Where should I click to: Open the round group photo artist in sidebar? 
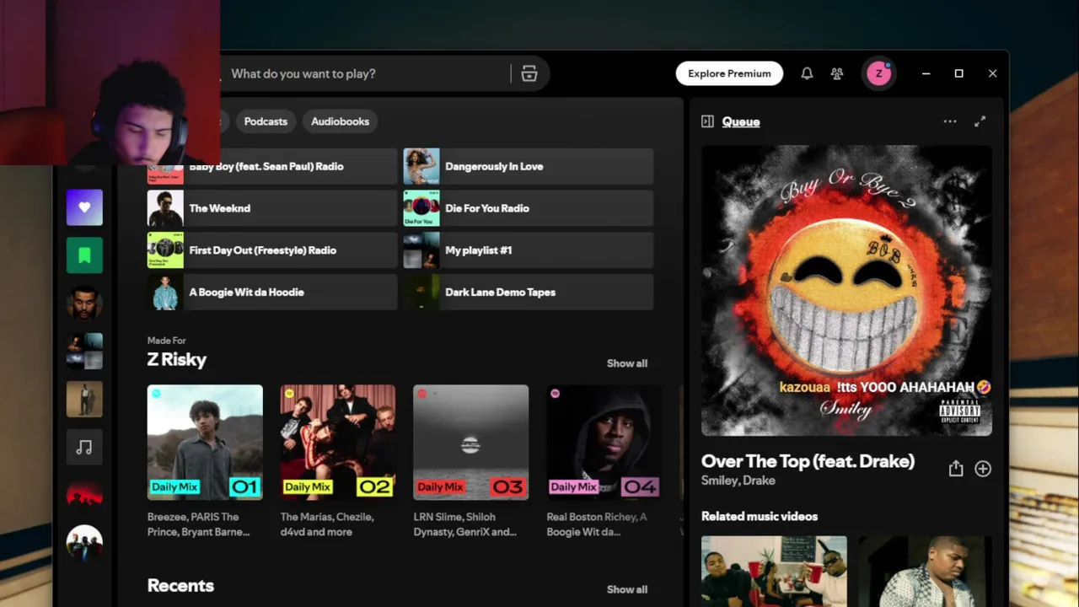point(84,544)
